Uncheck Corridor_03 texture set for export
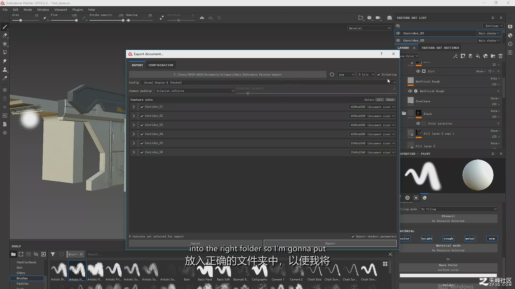The width and height of the screenshot is (515, 289). coord(142,125)
